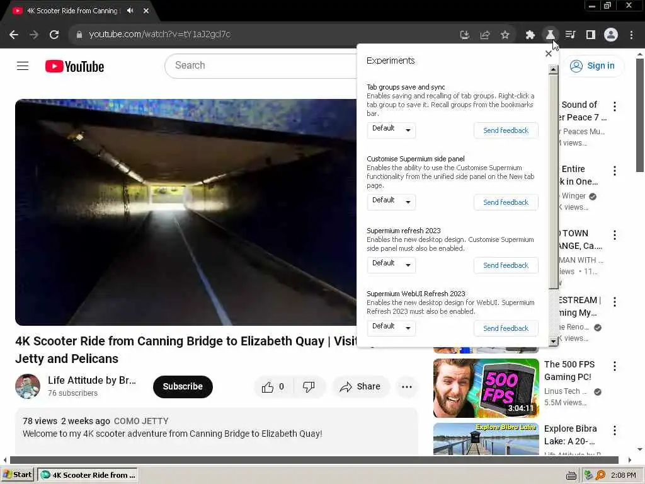This screenshot has width=645, height=484.
Task: Open the YouTube hamburger guide menu
Action: pos(23,66)
